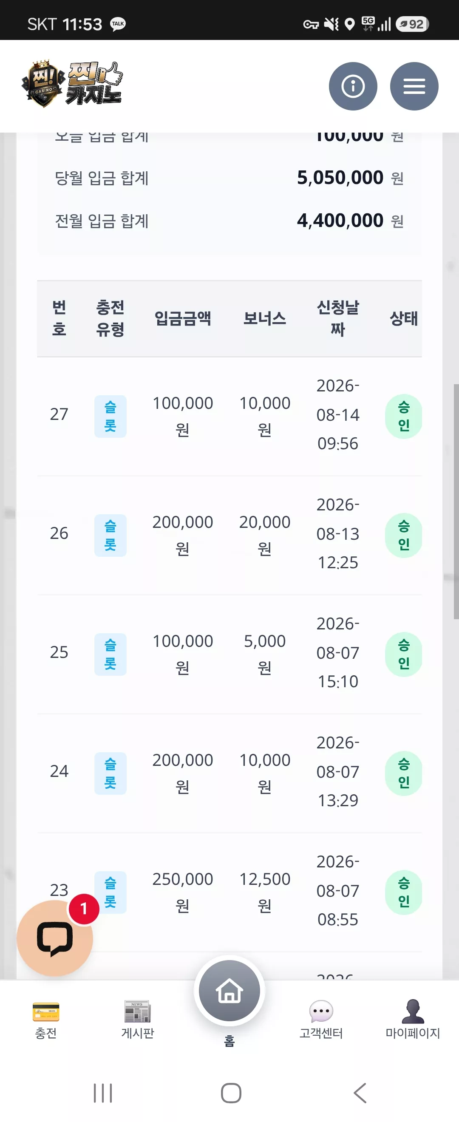Open 게시판 newspaper icon
Viewport: 459px width, 1122px height.
[138, 1011]
